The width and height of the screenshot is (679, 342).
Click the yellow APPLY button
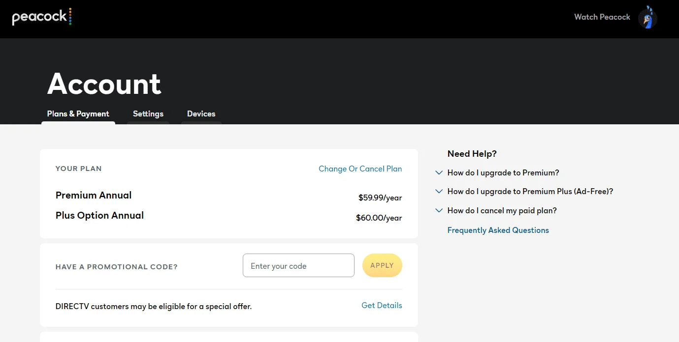tap(382, 265)
